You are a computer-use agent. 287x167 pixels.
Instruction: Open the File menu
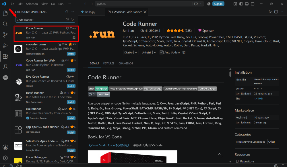[12, 4]
